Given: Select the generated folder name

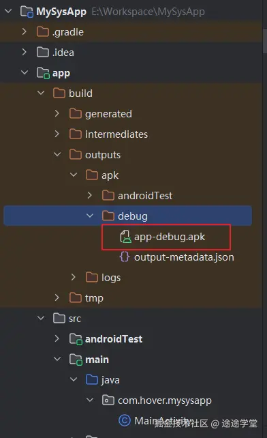Looking at the screenshot, I should click(108, 114).
